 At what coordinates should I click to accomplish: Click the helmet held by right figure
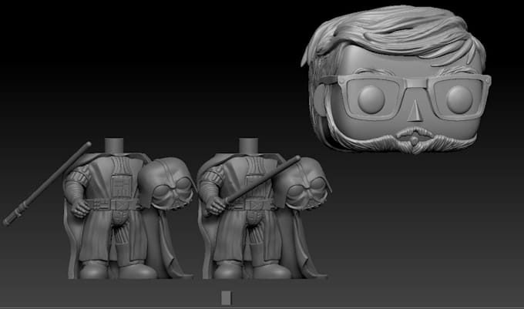pyautogui.click(x=302, y=183)
